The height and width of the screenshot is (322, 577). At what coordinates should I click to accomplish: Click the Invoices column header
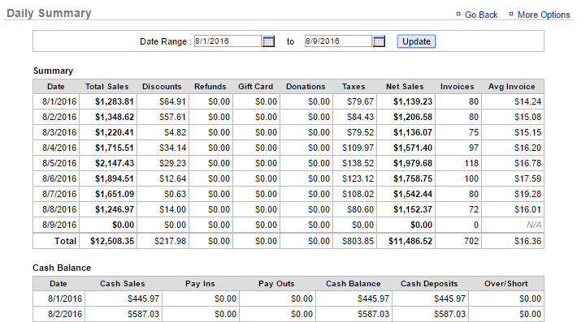point(457,87)
